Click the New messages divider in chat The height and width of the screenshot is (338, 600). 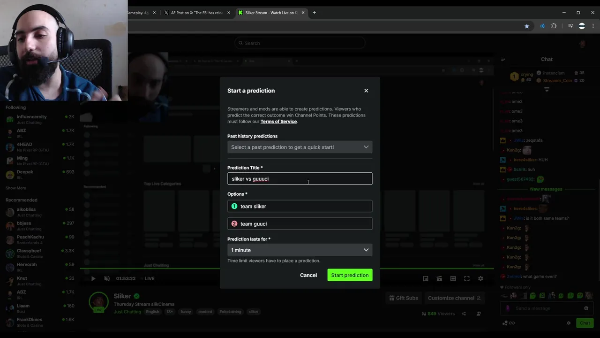click(x=546, y=189)
